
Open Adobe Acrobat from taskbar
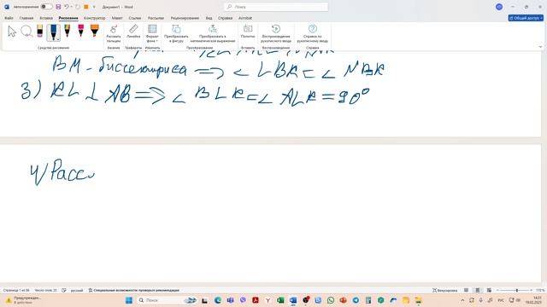click(x=256, y=300)
